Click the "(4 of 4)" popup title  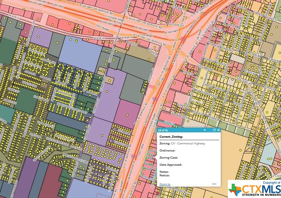click(x=163, y=130)
